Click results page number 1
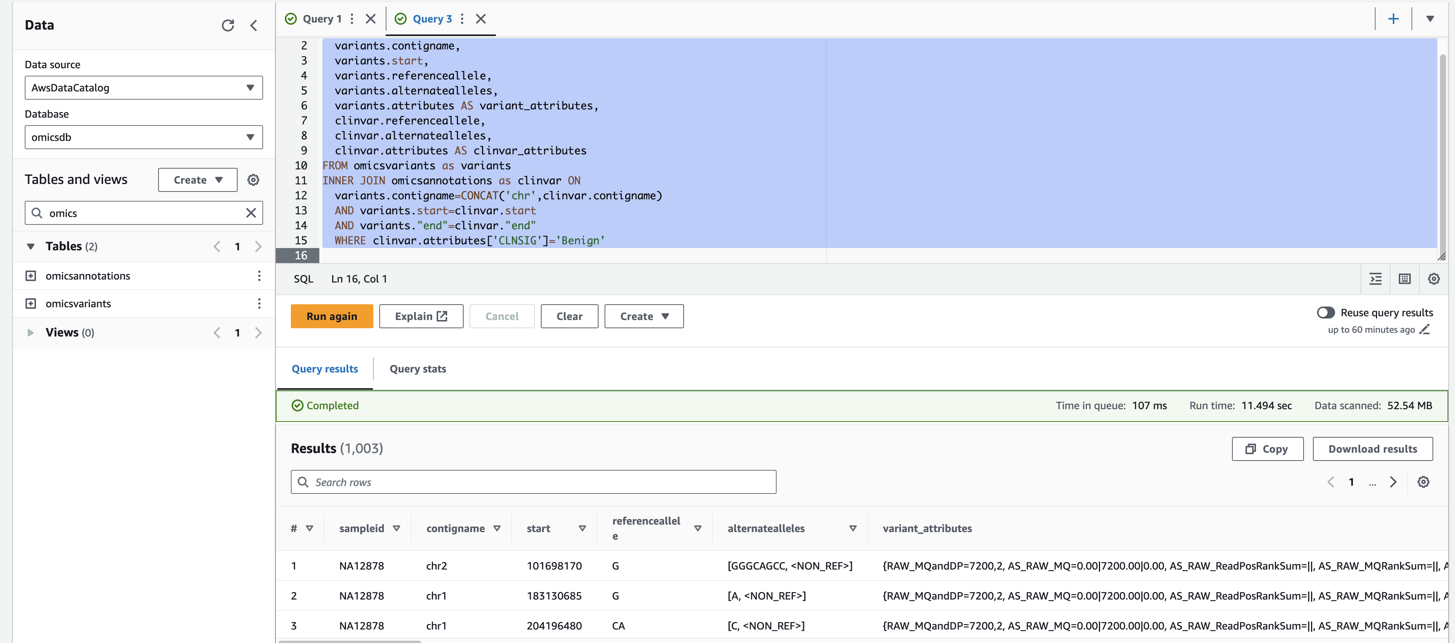 [1351, 482]
